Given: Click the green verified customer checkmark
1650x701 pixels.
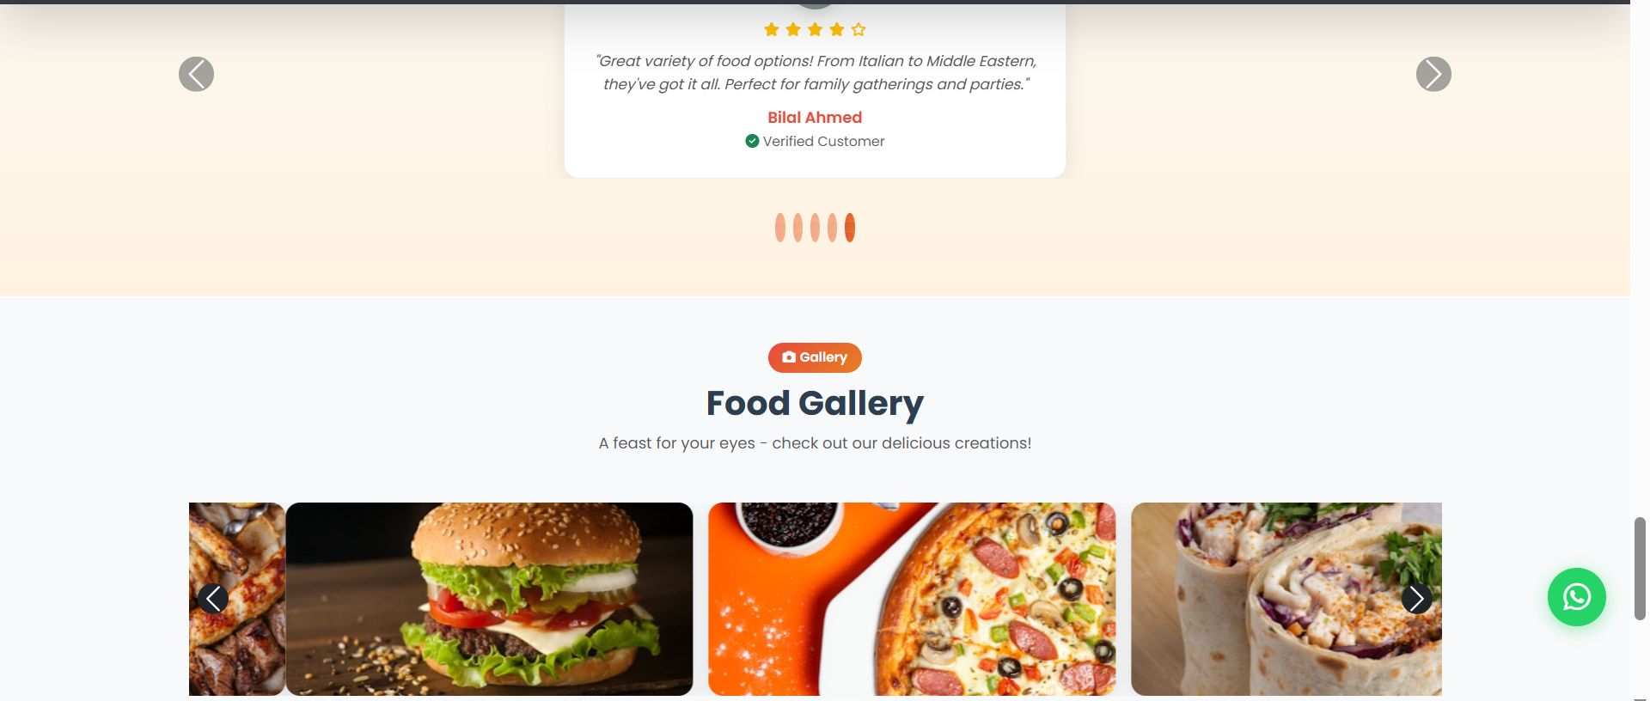Looking at the screenshot, I should [x=752, y=141].
